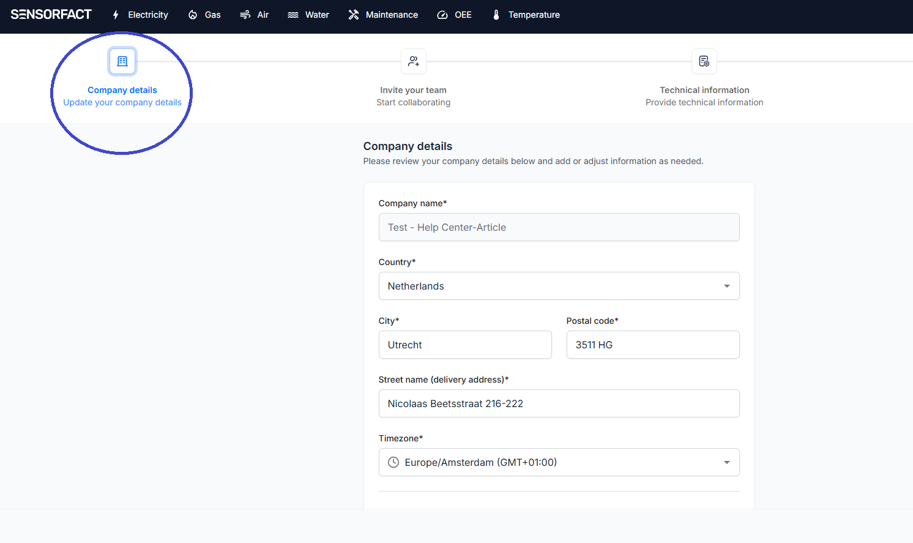
Task: Click the Sensorfact logo
Action: click(x=51, y=15)
